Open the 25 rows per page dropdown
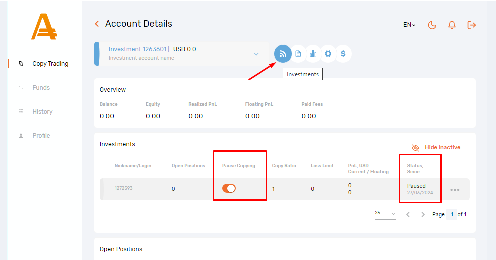 coord(385,214)
